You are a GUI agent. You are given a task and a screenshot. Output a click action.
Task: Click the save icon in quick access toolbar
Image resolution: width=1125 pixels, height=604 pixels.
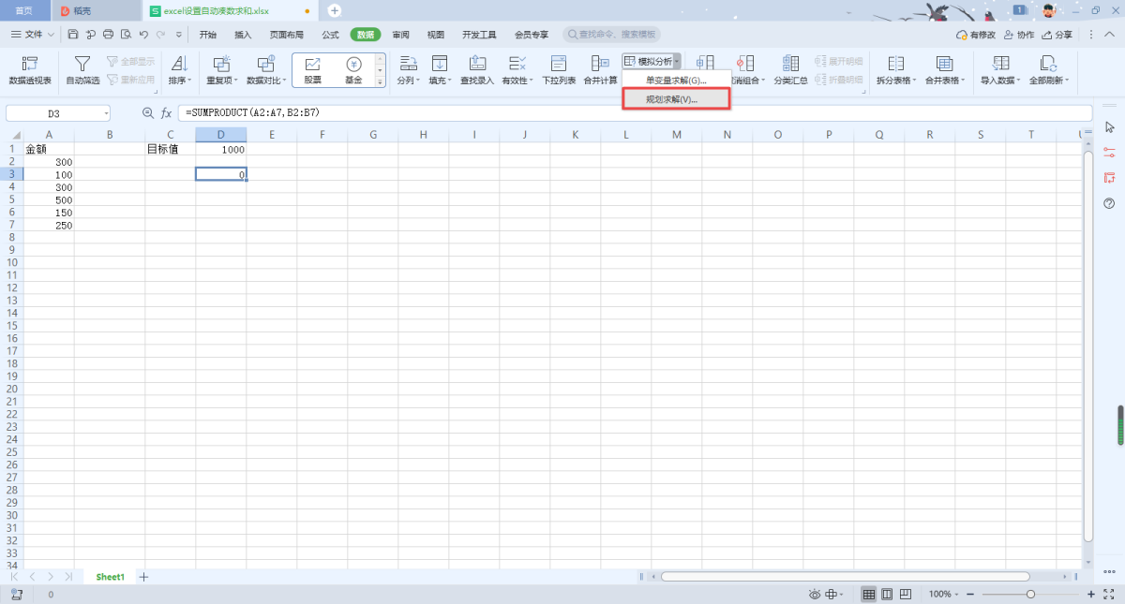point(73,35)
